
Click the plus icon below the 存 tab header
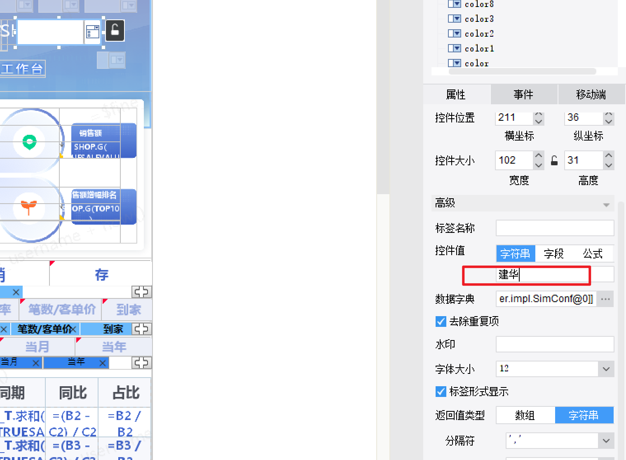pos(141,292)
